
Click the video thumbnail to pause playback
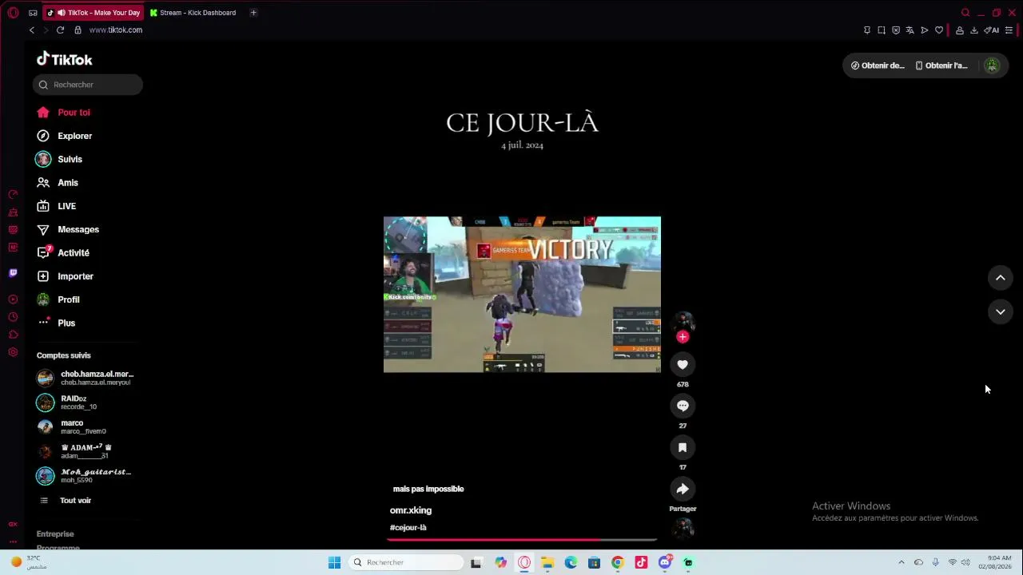pos(522,295)
